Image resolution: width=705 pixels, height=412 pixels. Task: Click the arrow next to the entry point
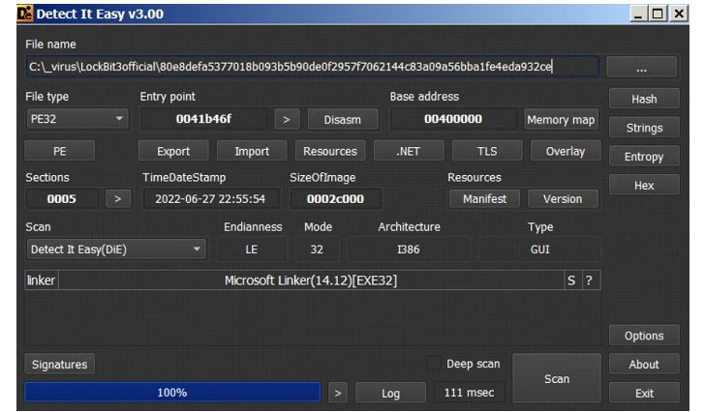pos(287,119)
